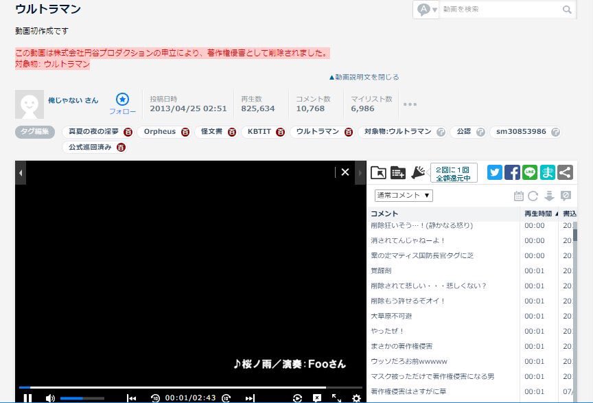Mute the player volume speaker icon

50,398
